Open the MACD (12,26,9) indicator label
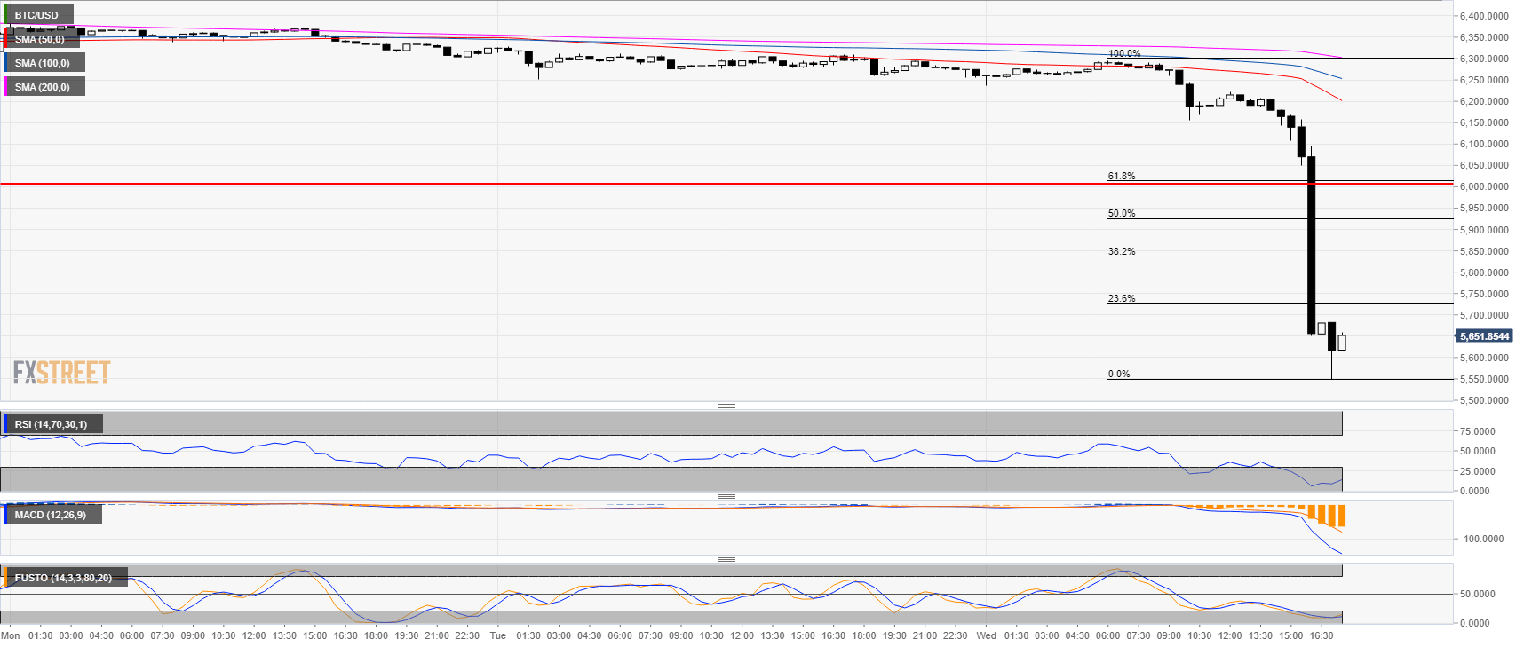 click(50, 515)
